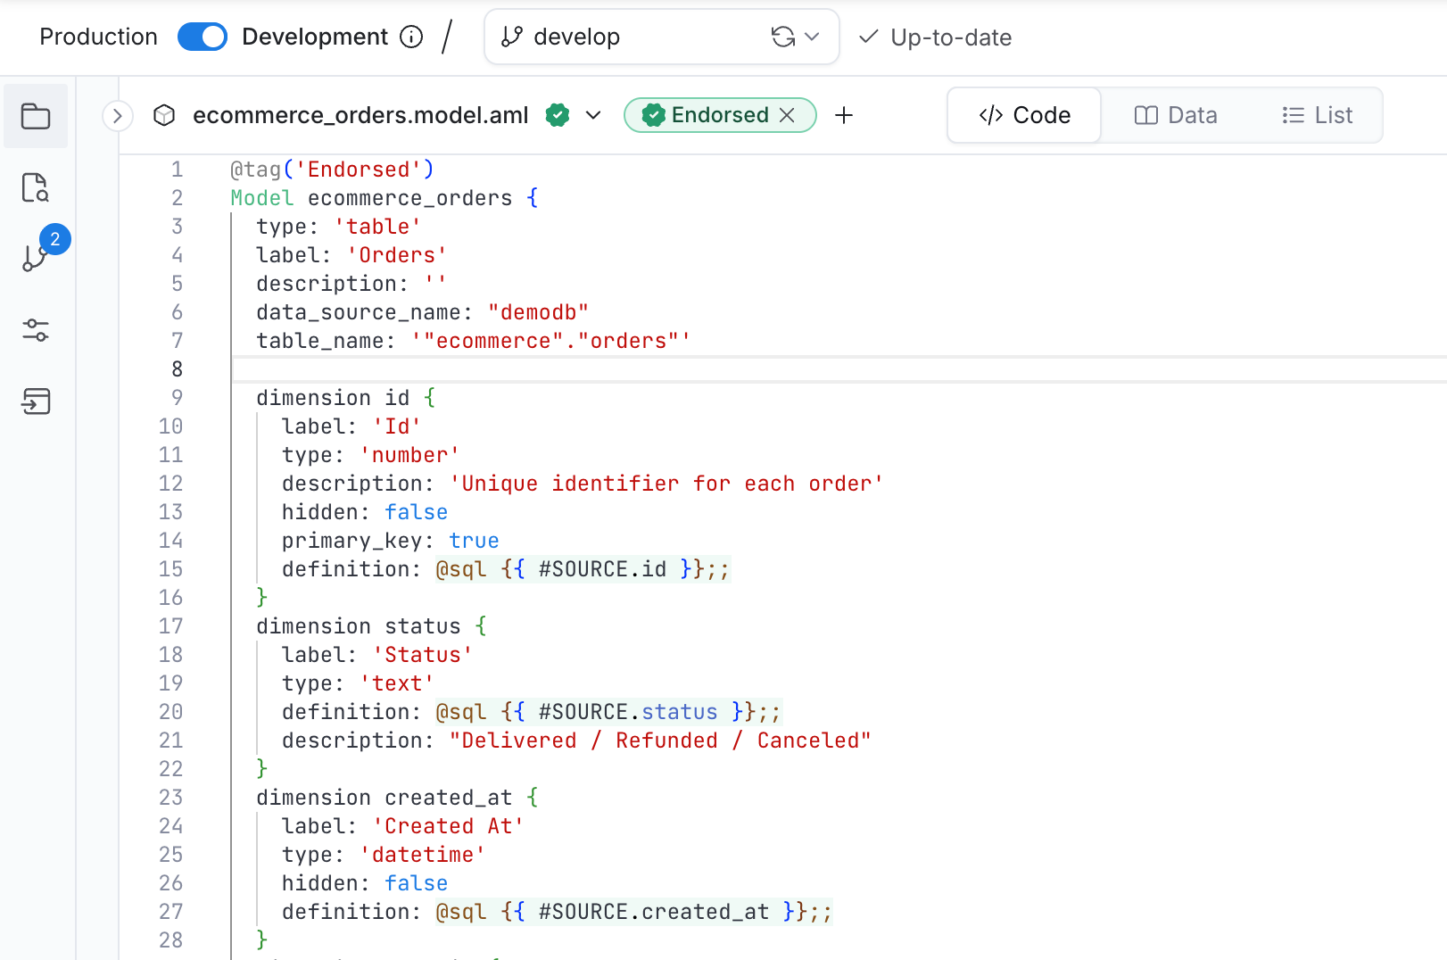Screen dimensions: 1447x960
Task: Click the ecommerce_orders.model.aml file name
Action: (360, 115)
